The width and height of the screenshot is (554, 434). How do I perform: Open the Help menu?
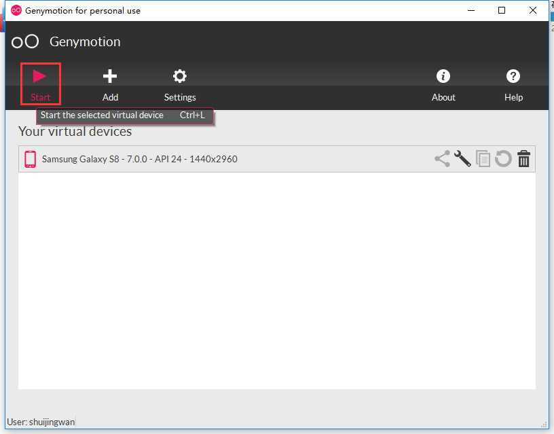[x=513, y=85]
